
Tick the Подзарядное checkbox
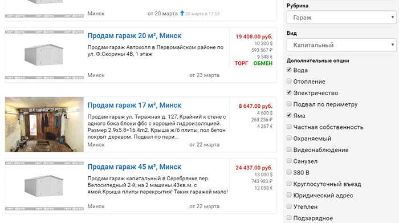(x=289, y=218)
